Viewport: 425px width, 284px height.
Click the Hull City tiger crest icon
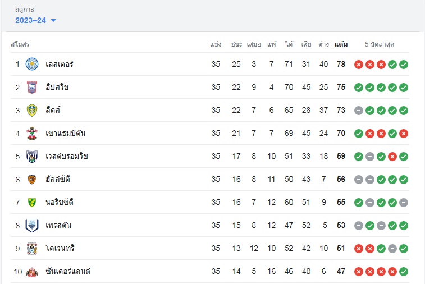click(32, 180)
